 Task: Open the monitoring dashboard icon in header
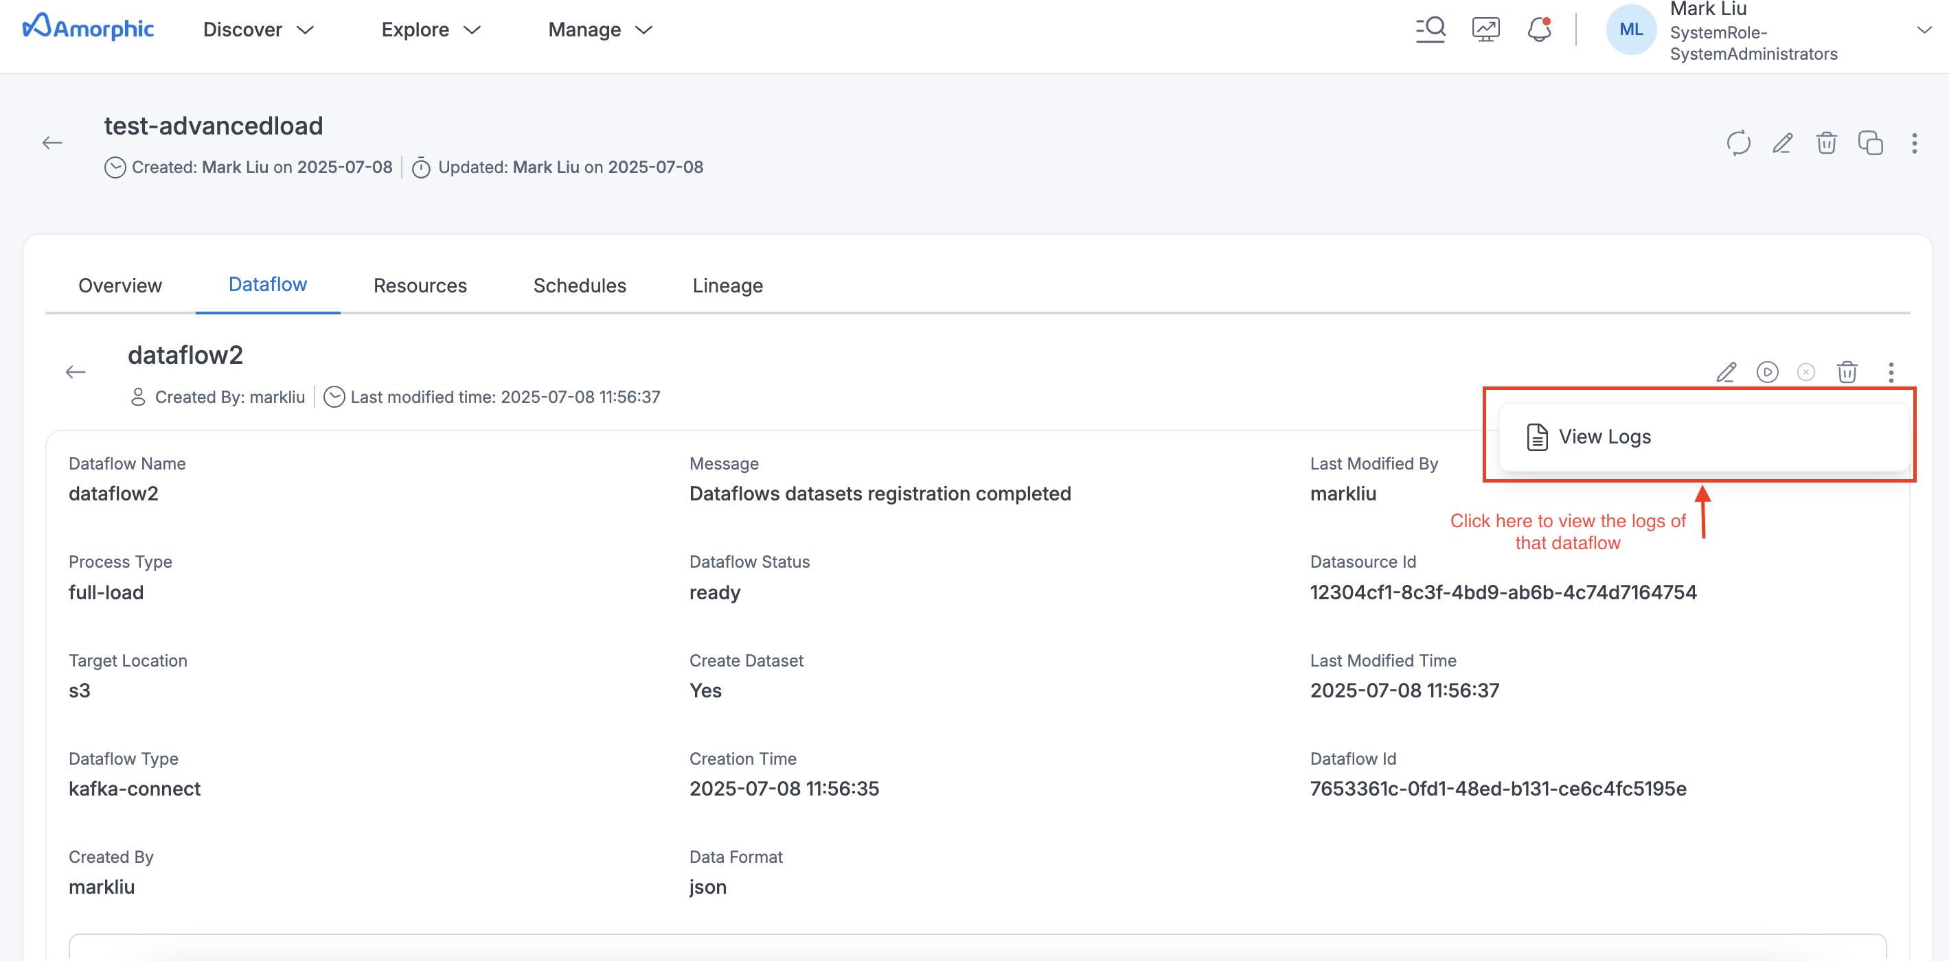pyautogui.click(x=1485, y=30)
